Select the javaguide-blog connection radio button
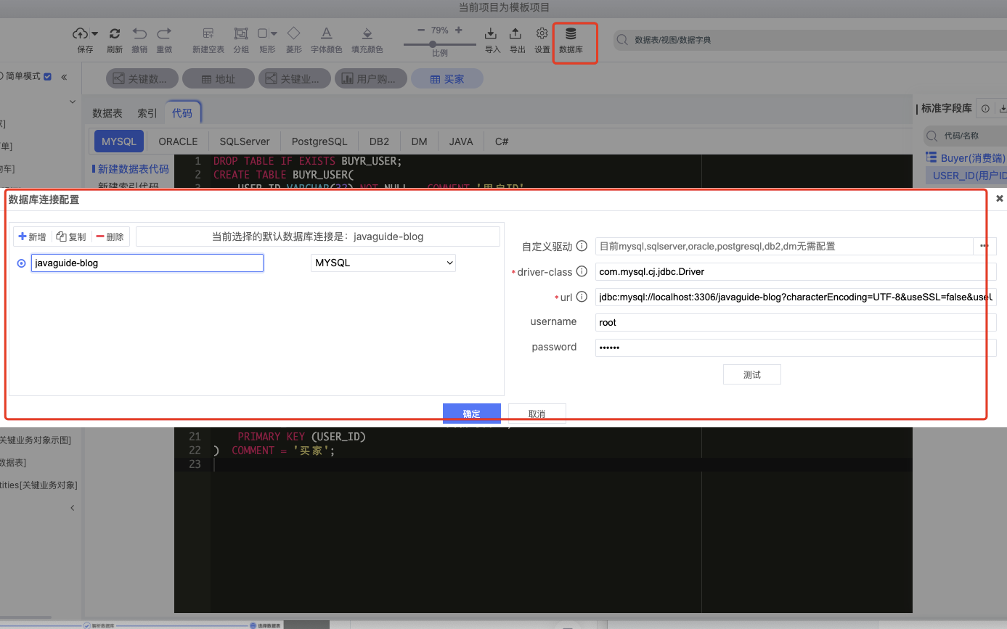 tap(21, 263)
